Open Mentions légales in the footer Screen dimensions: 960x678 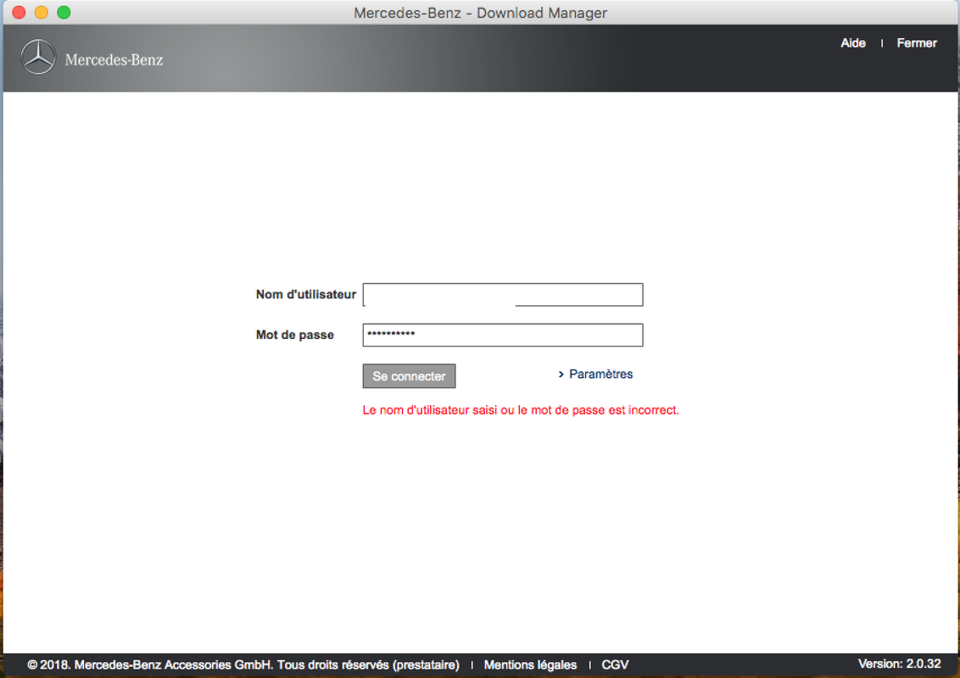[530, 664]
